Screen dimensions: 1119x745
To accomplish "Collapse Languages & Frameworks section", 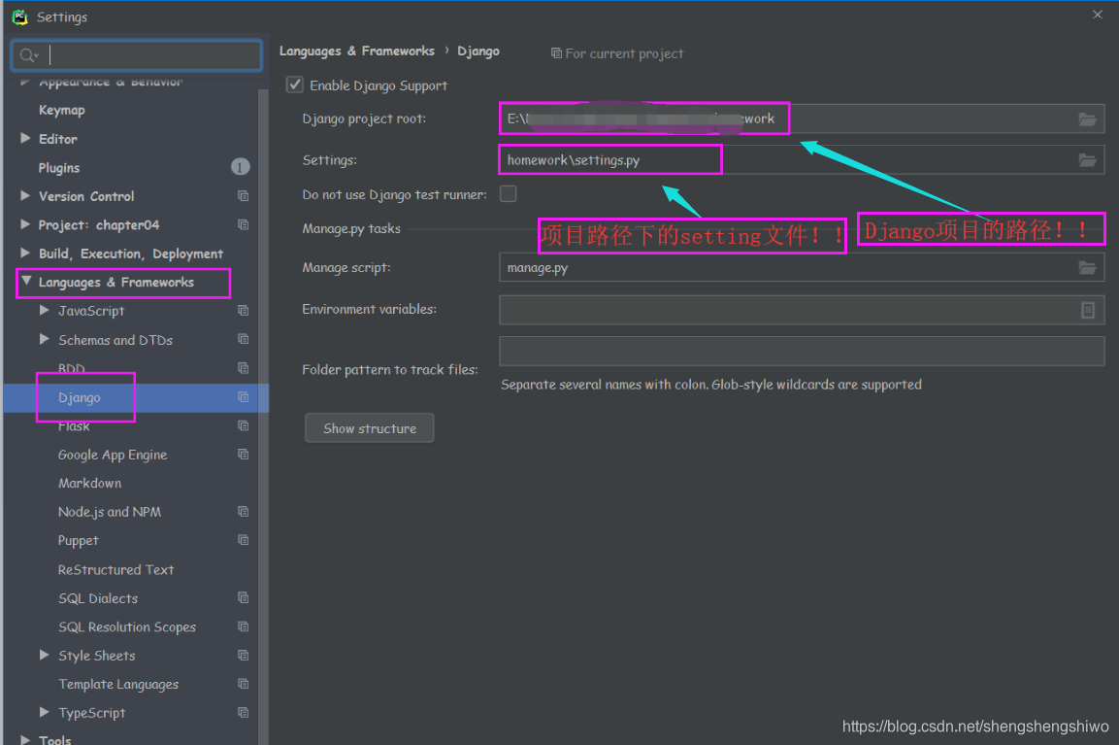I will point(25,282).
